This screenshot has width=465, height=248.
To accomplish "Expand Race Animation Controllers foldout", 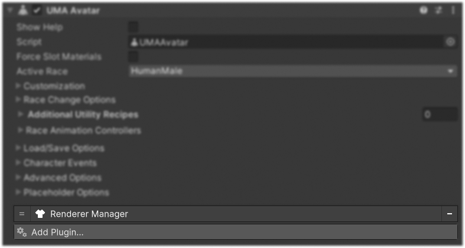I will (21, 130).
